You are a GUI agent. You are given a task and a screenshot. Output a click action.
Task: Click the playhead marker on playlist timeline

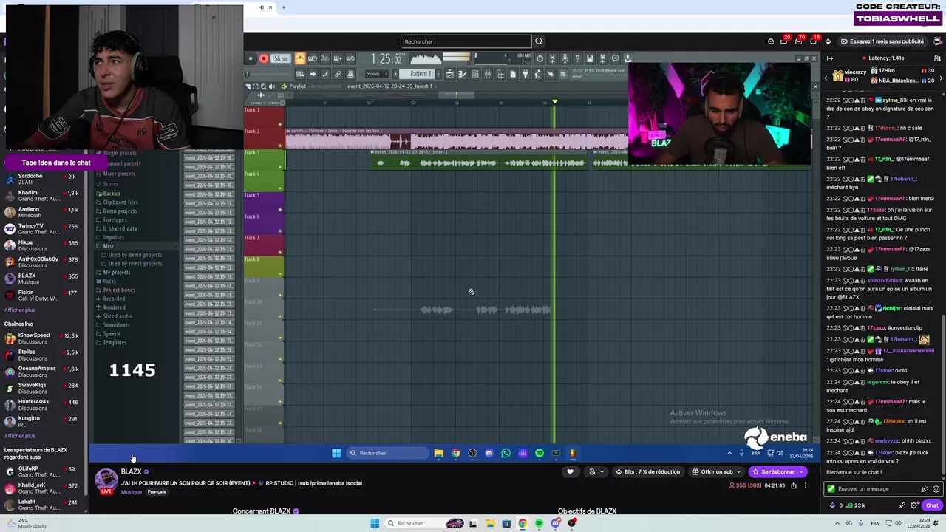click(555, 101)
